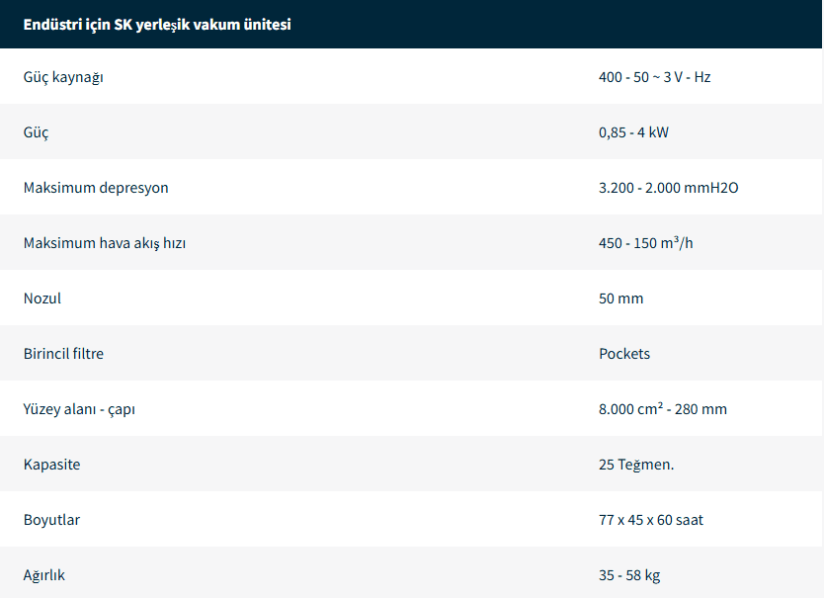Select the '3.200 - 2.000 mmH2O' value
Image resolution: width=824 pixels, height=598 pixels.
[x=668, y=188]
